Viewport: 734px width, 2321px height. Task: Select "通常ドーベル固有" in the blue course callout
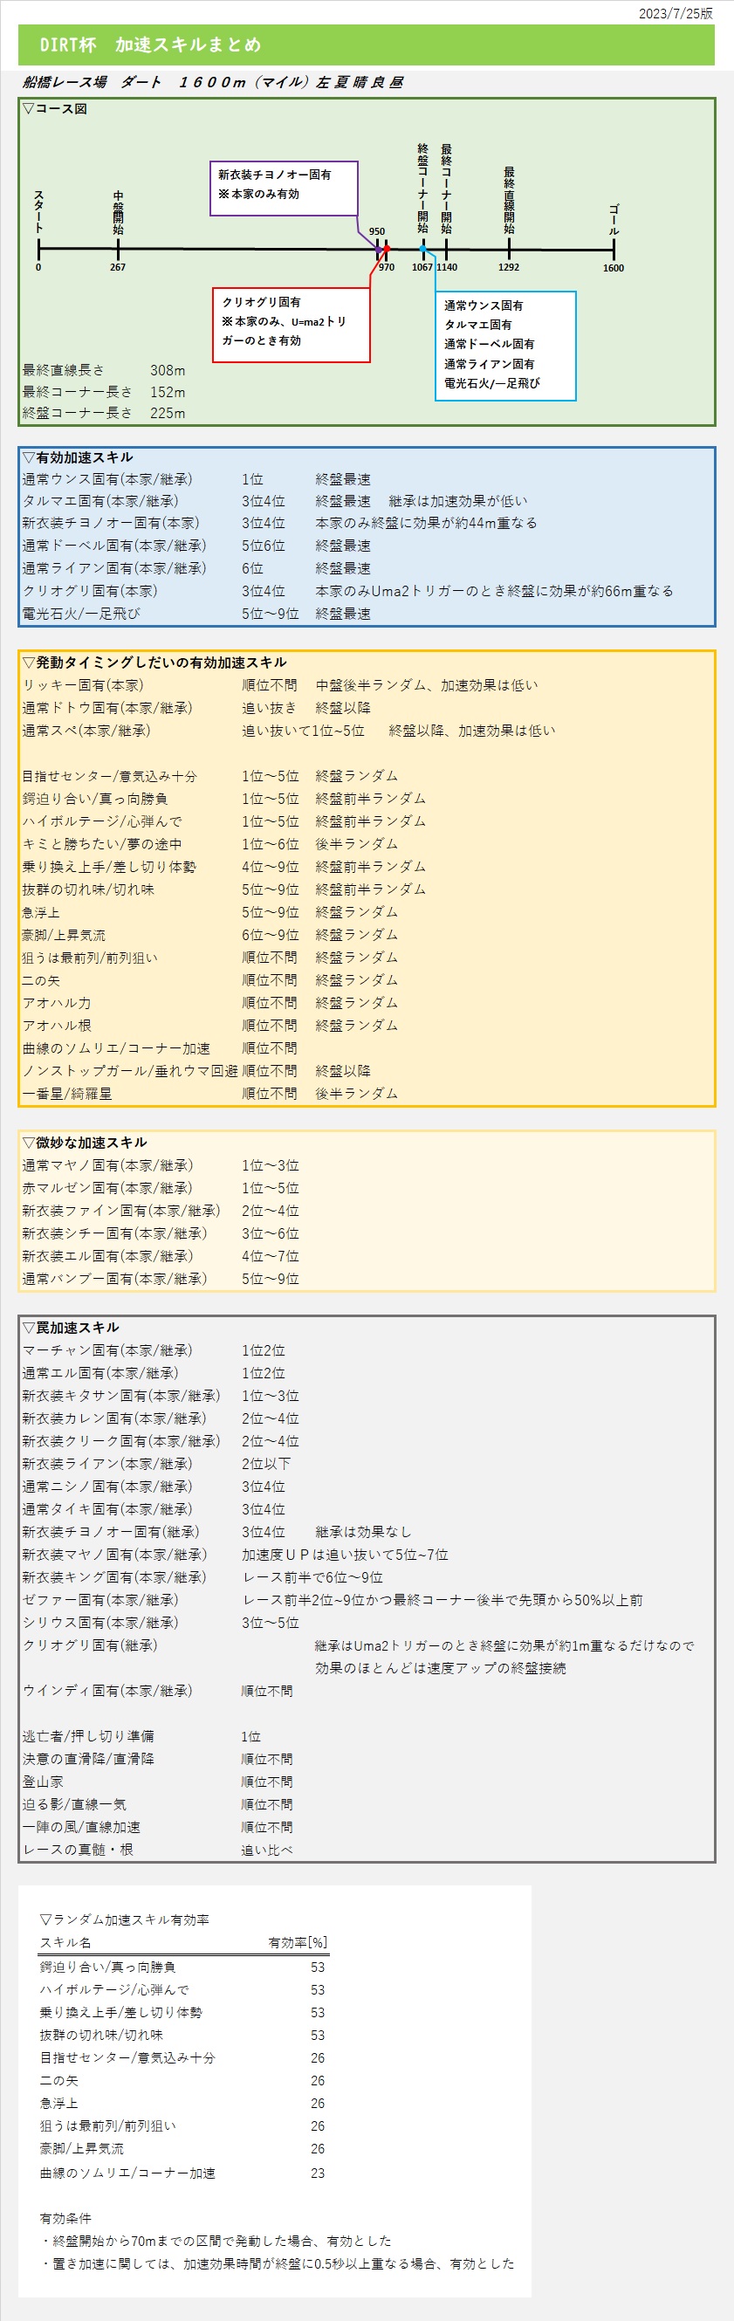point(489,344)
